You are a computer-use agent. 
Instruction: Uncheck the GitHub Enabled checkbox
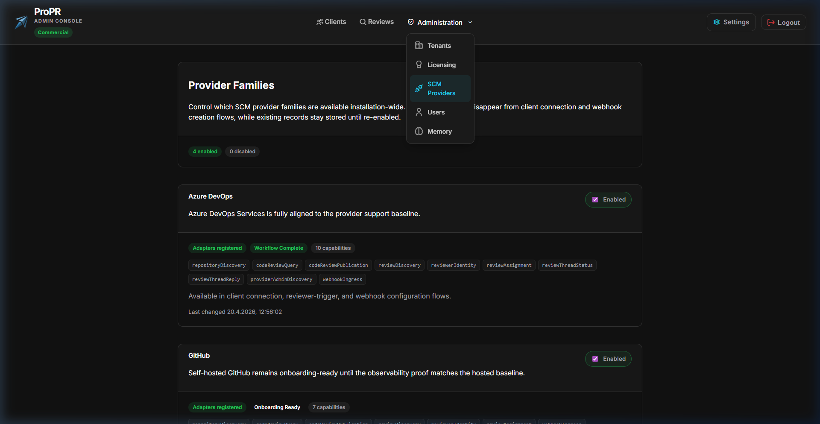pyautogui.click(x=595, y=359)
